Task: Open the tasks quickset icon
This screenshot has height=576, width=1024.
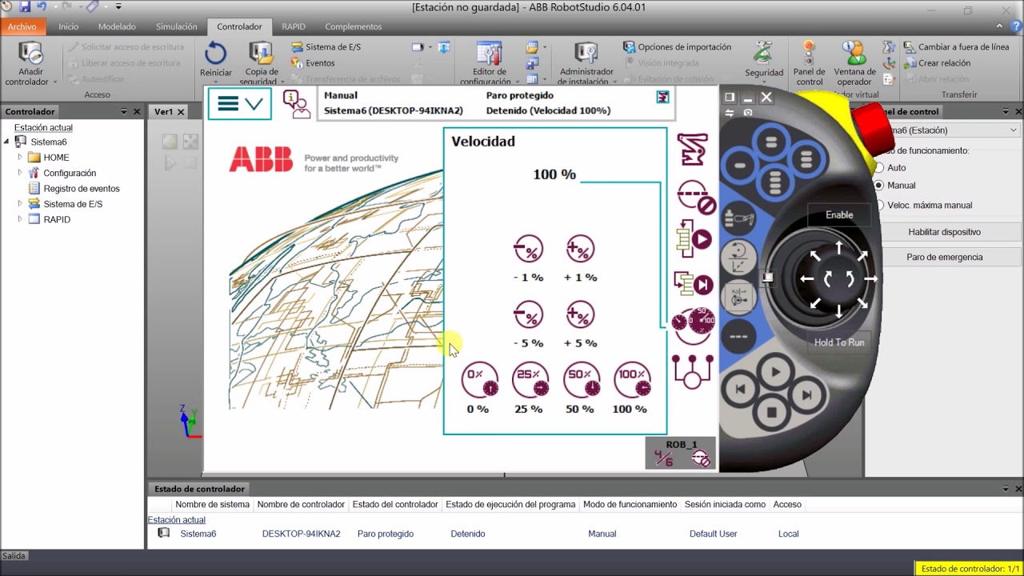Action: tap(693, 371)
